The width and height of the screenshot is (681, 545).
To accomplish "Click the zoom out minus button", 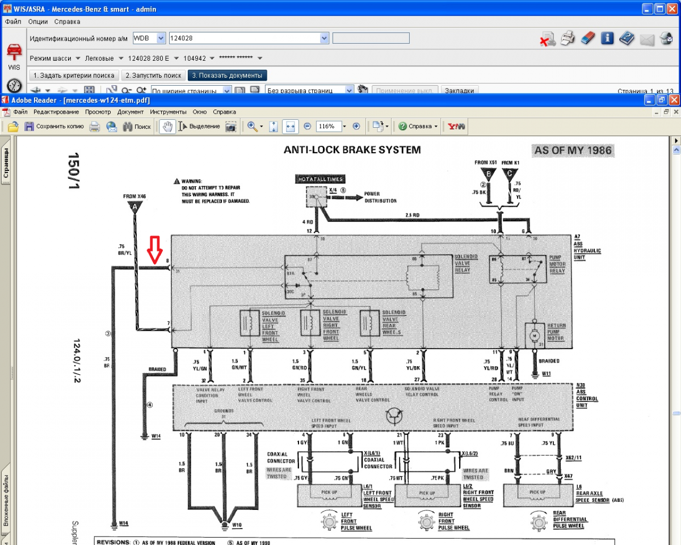I will pyautogui.click(x=307, y=127).
